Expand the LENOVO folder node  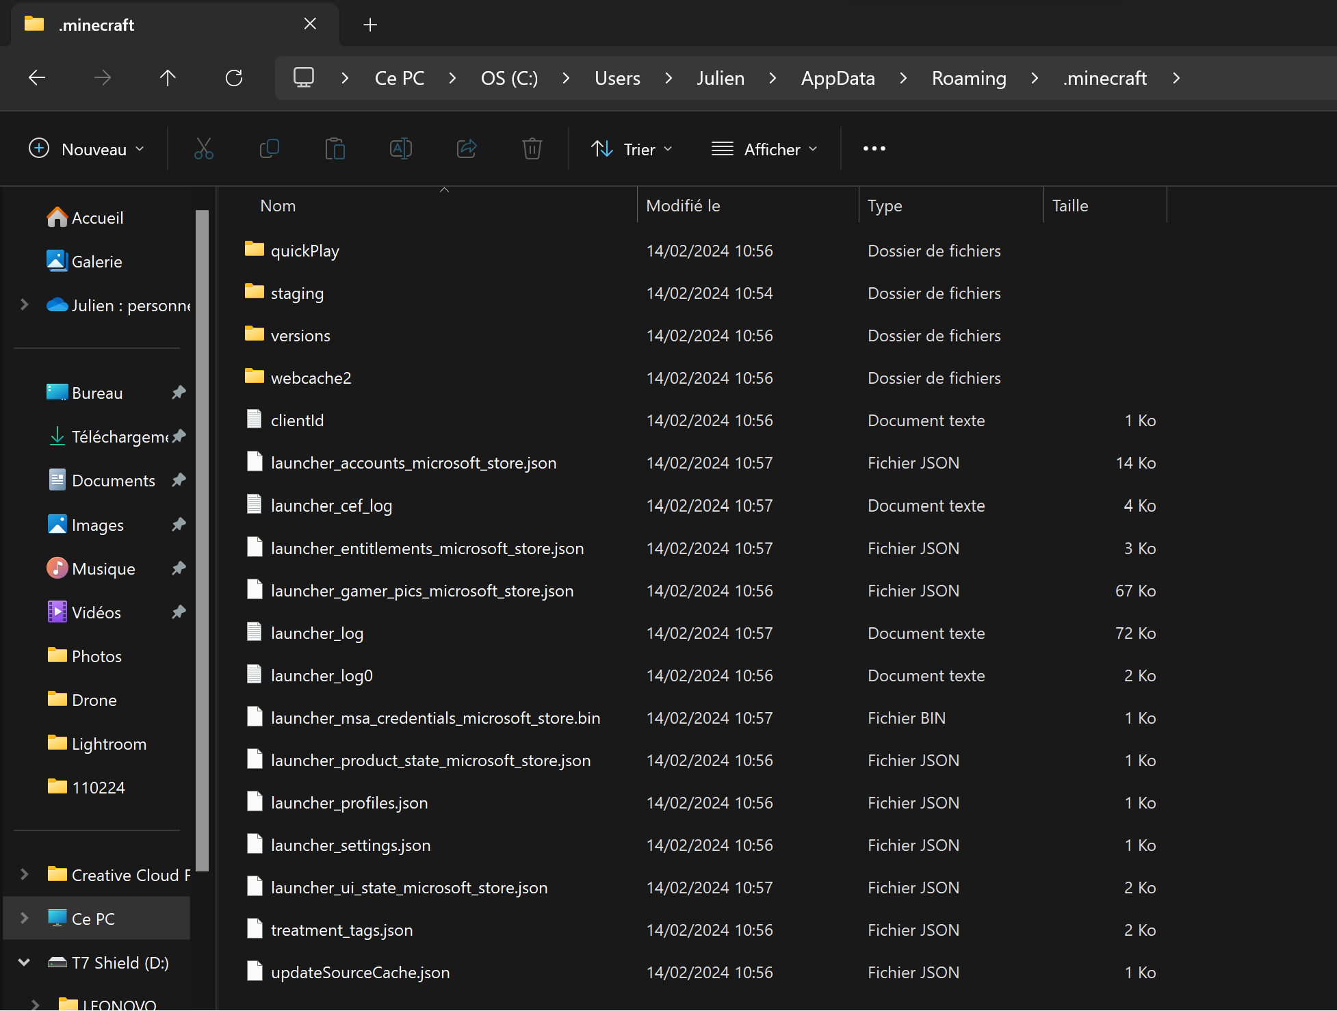36,1004
